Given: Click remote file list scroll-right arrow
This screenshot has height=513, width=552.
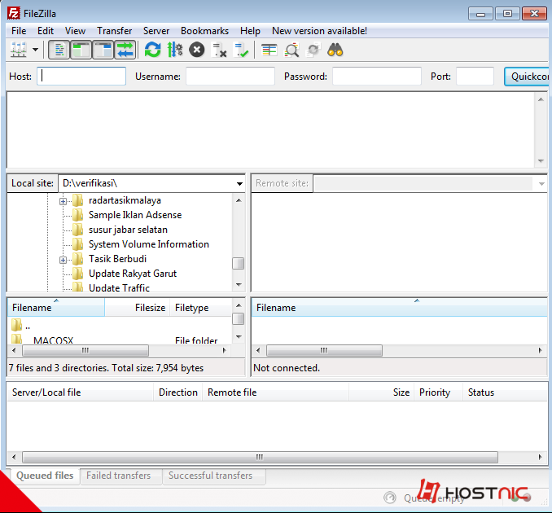Looking at the screenshot, I should tap(540, 350).
